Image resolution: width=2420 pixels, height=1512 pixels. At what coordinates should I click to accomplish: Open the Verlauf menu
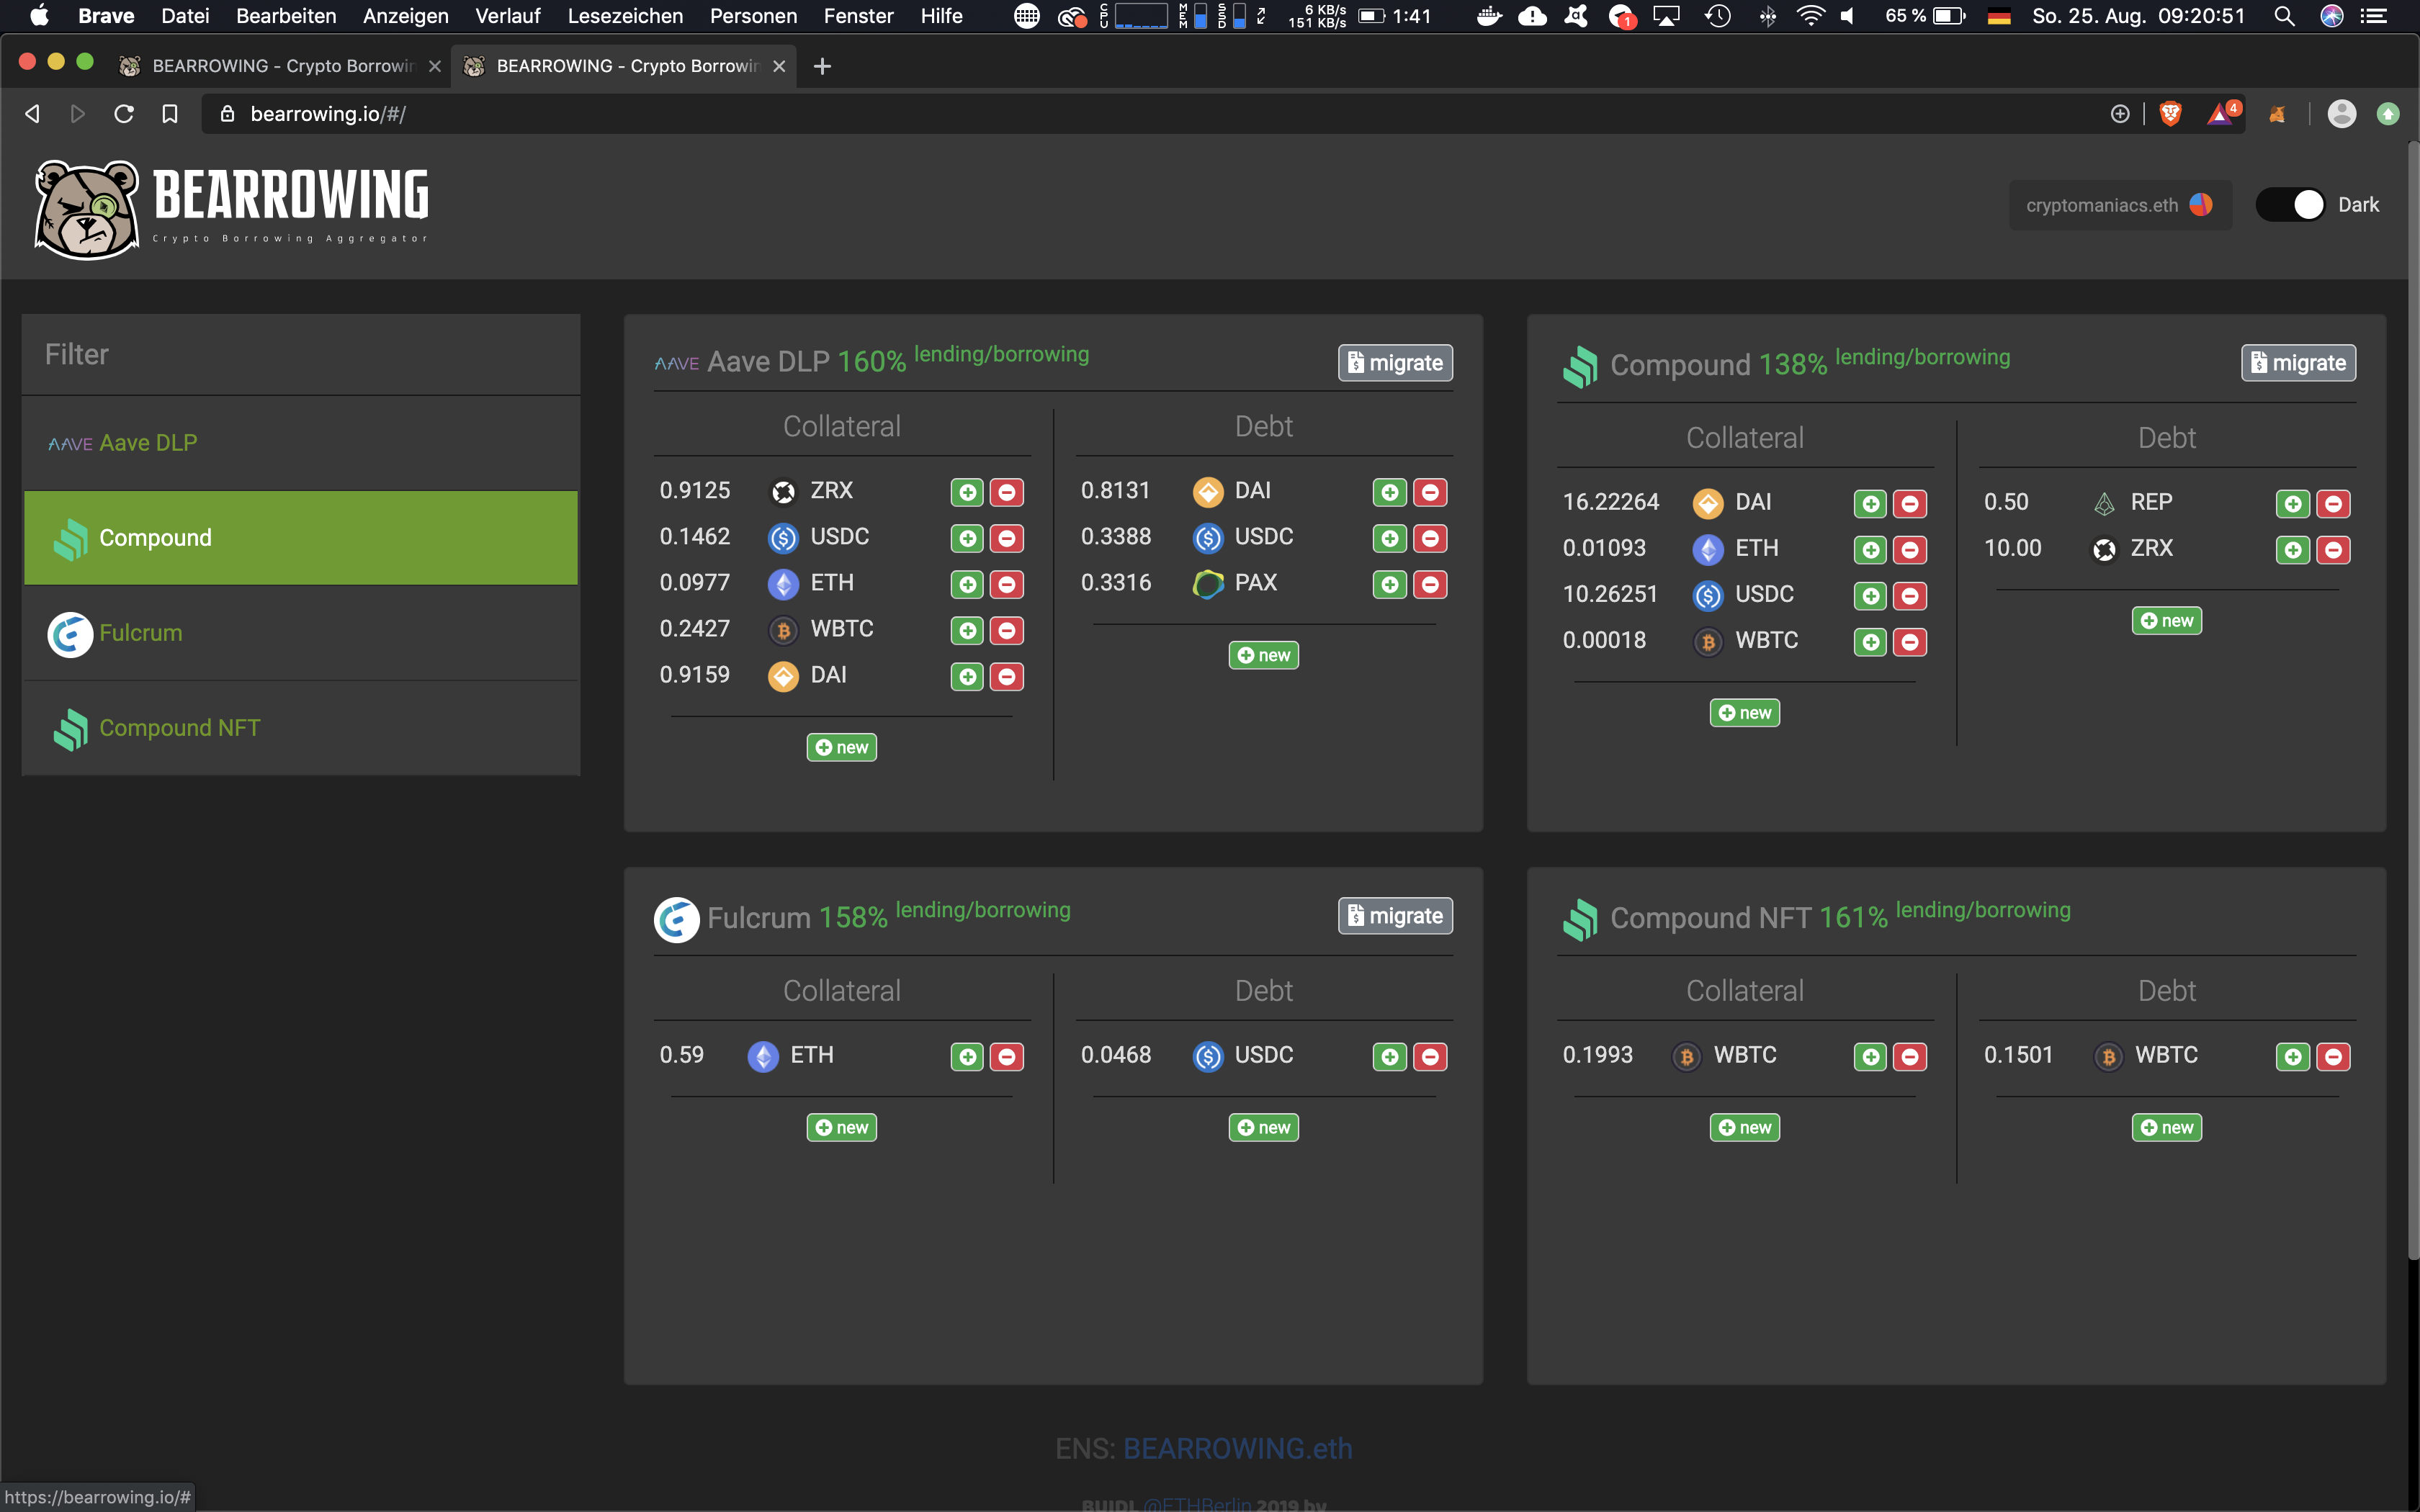507,16
